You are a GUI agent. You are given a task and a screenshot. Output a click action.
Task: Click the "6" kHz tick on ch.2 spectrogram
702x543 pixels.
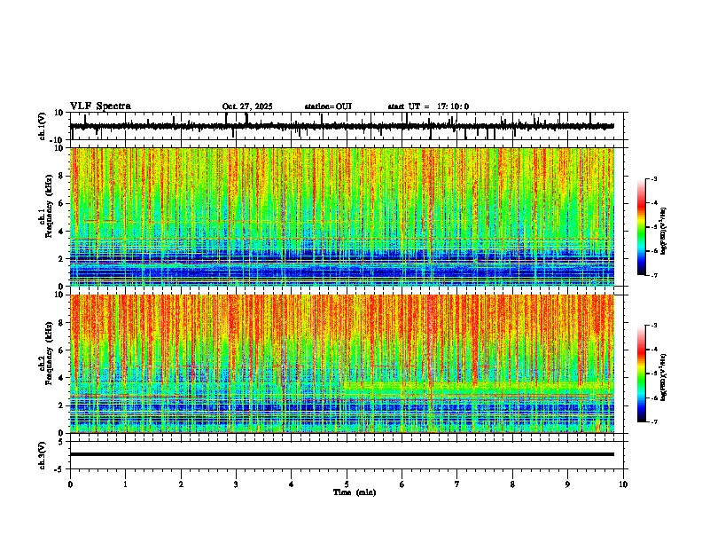[x=62, y=350]
